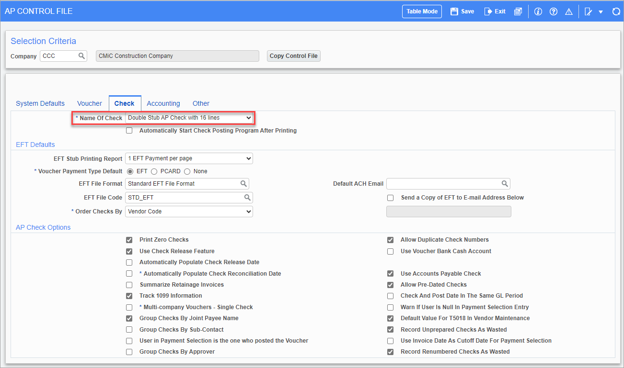Open the print/report icon in the header
This screenshot has width=624, height=368.
[518, 11]
